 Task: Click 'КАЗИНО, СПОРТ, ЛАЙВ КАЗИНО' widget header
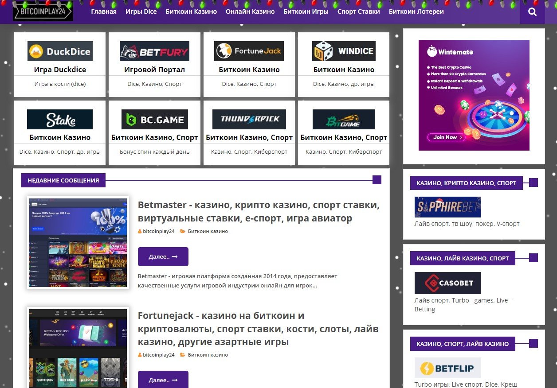tap(463, 344)
